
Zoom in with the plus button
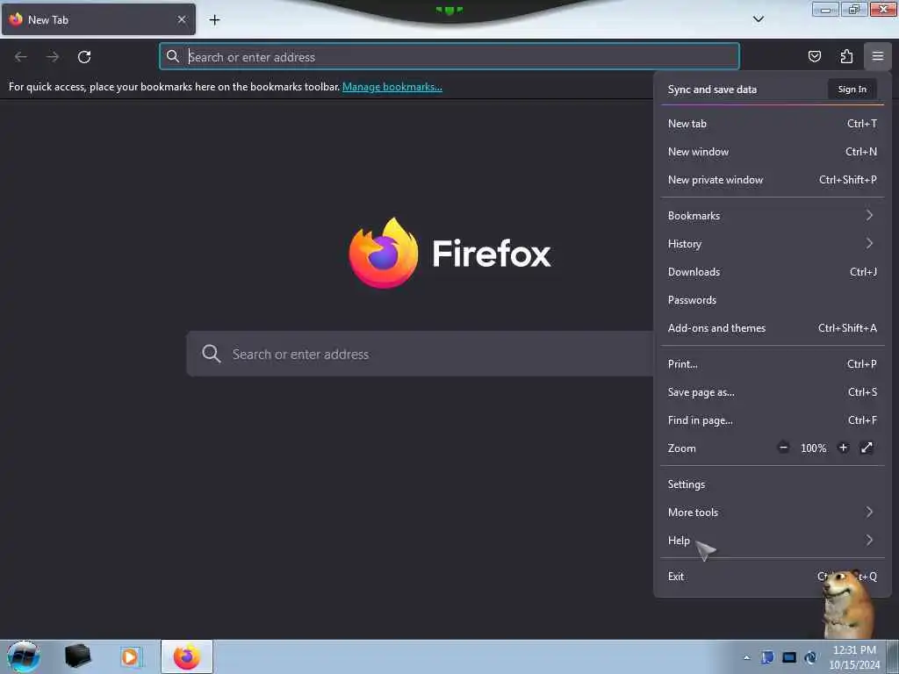click(843, 448)
